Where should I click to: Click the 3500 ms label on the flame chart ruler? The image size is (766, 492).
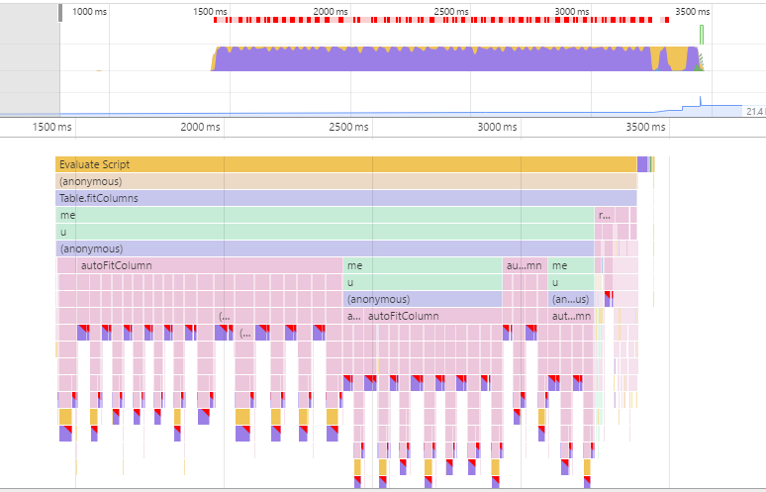coord(646,127)
